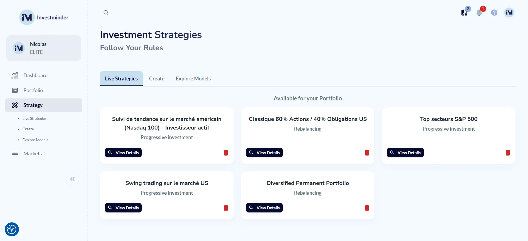The width and height of the screenshot is (528, 241).
Task: Open the Markets list icon
Action: point(15,153)
